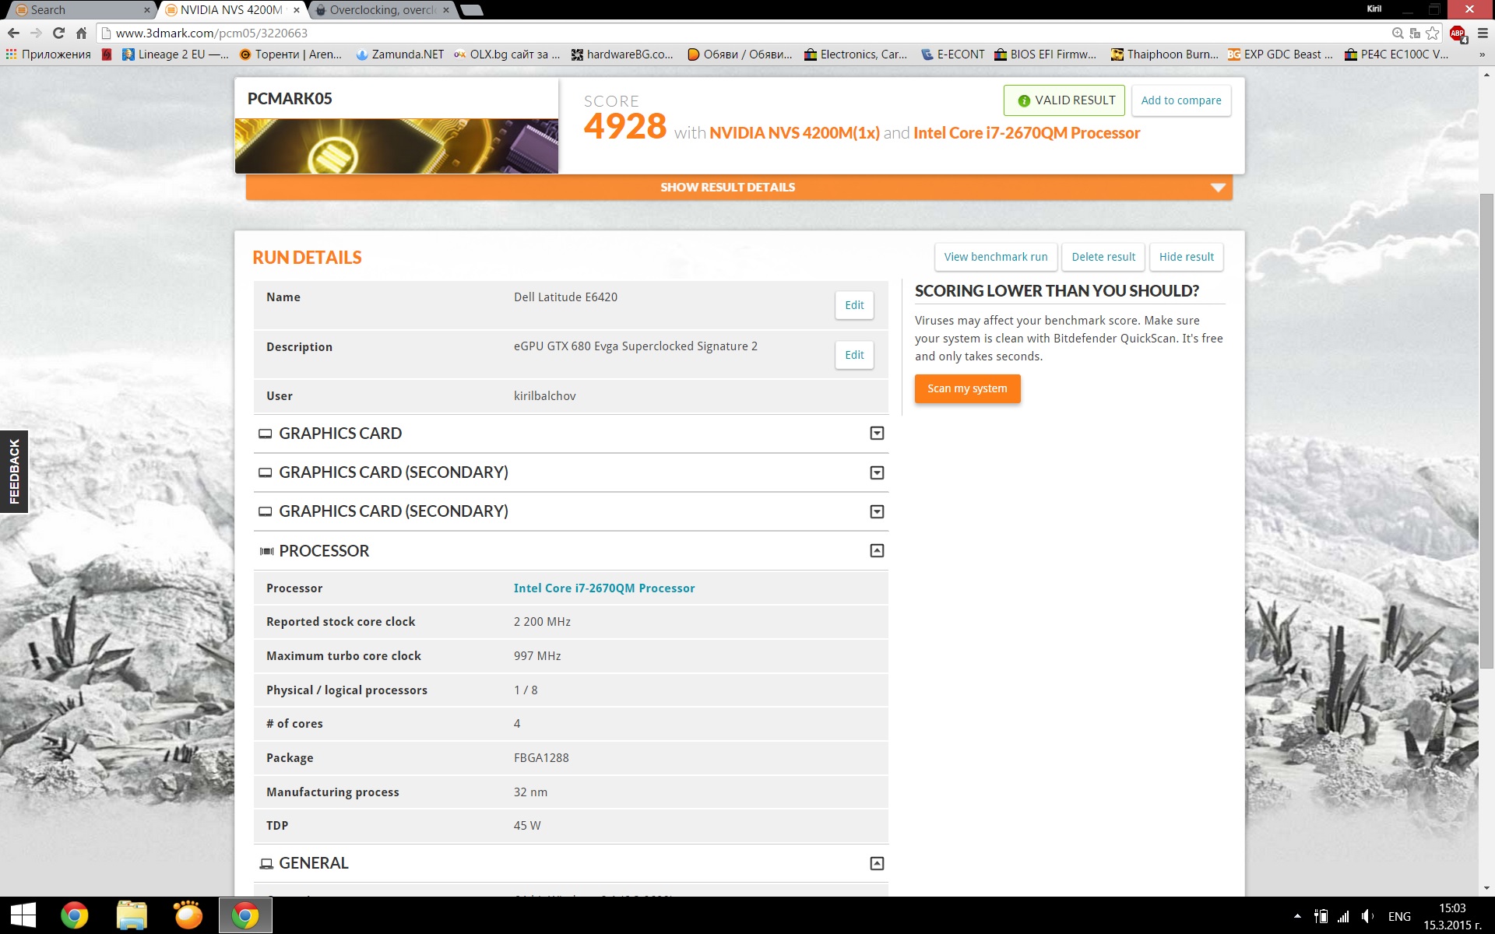Click the VALID RESULT badge
Image resolution: width=1495 pixels, height=934 pixels.
coord(1064,100)
